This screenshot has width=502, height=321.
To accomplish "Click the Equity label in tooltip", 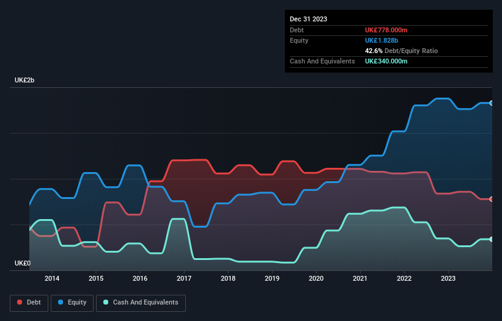I will (299, 40).
